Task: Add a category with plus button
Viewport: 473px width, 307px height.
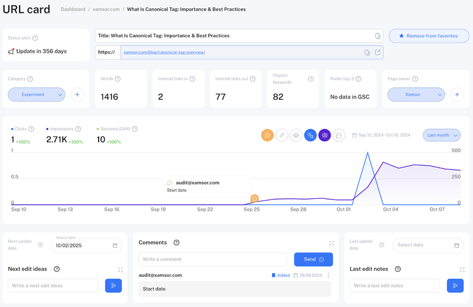Action: click(x=77, y=94)
